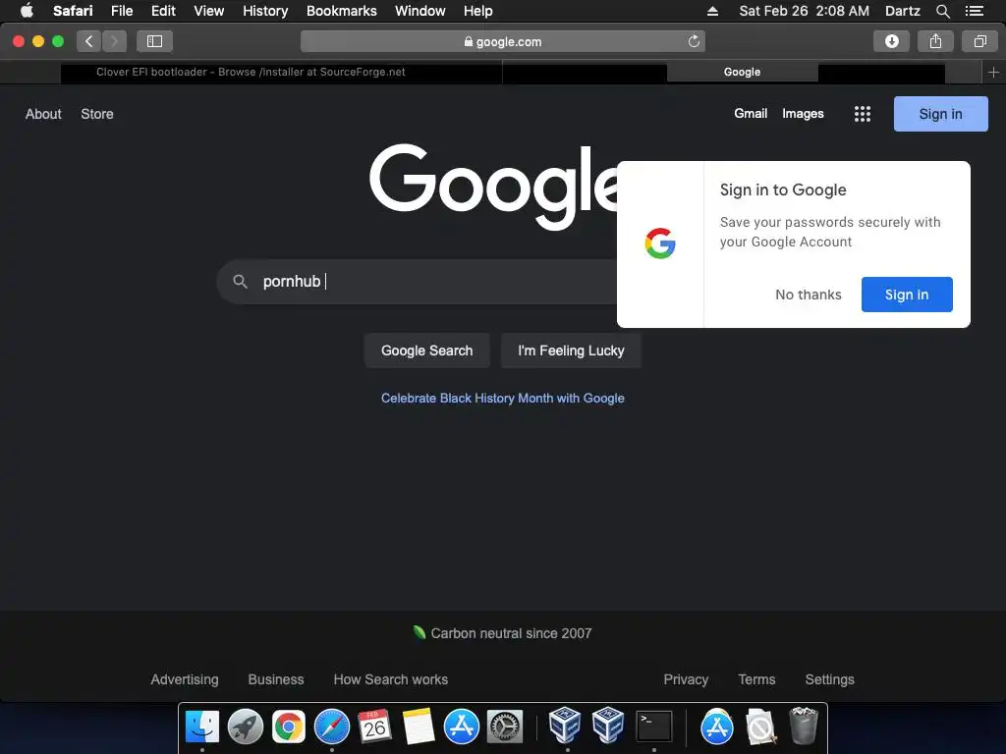1006x754 pixels.
Task: Open the Edit menu
Action: click(x=163, y=11)
